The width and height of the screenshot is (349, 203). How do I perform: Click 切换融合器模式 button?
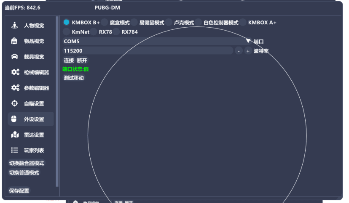(x=27, y=163)
